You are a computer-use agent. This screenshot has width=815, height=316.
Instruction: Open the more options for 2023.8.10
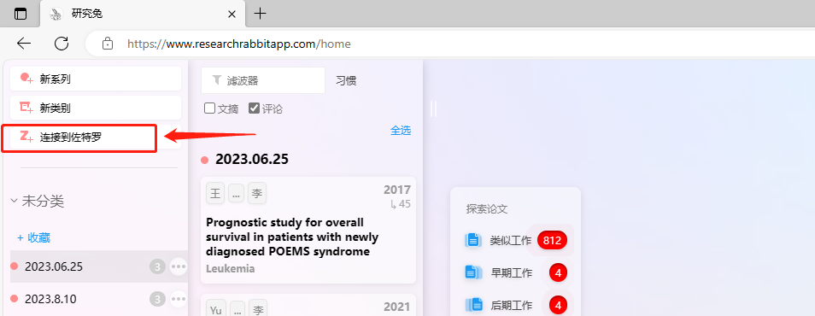point(179,299)
